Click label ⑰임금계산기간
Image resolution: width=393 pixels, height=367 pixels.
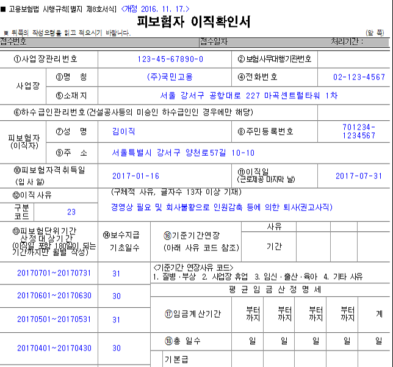[x=193, y=314]
